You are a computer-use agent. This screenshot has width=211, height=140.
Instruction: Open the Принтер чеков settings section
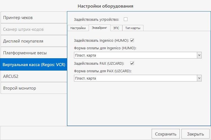33,18
